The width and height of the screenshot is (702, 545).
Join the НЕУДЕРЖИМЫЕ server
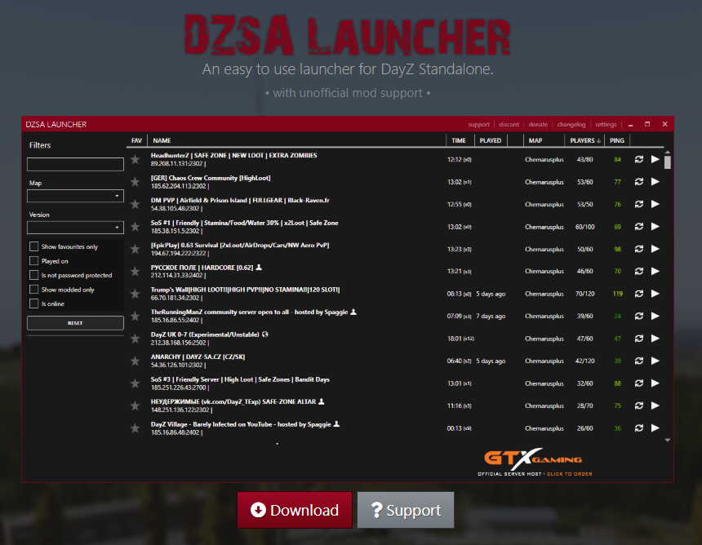(655, 405)
